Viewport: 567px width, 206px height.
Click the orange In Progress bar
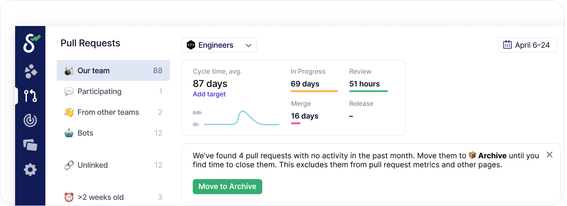click(314, 91)
